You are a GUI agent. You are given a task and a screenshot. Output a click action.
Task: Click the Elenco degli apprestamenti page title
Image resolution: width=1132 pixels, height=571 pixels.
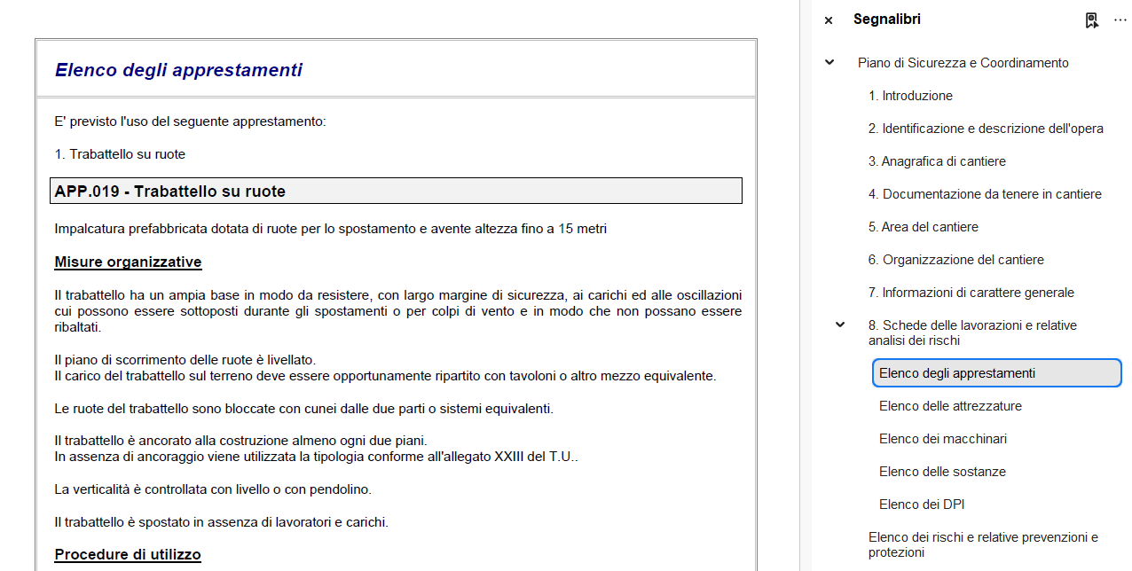178,70
